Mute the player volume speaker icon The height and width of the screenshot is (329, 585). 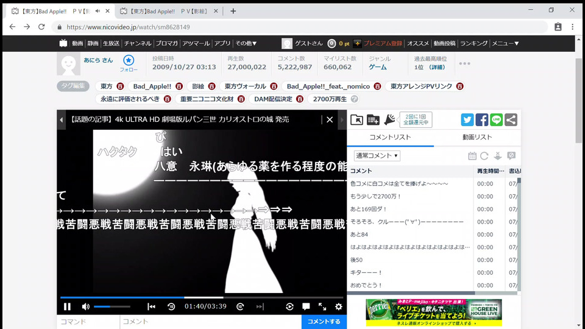[x=85, y=306]
